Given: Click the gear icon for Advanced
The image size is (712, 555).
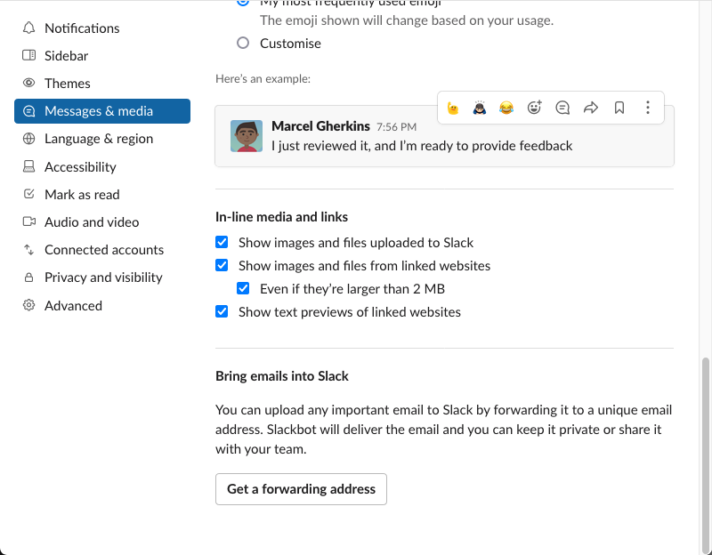Looking at the screenshot, I should pyautogui.click(x=28, y=305).
